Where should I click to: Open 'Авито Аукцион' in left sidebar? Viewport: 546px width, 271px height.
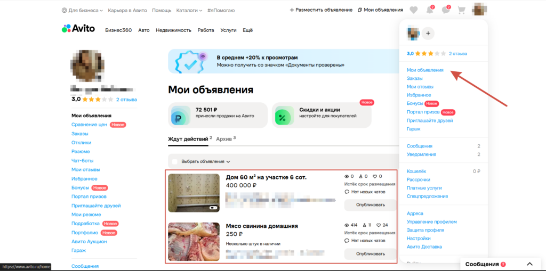point(89,241)
